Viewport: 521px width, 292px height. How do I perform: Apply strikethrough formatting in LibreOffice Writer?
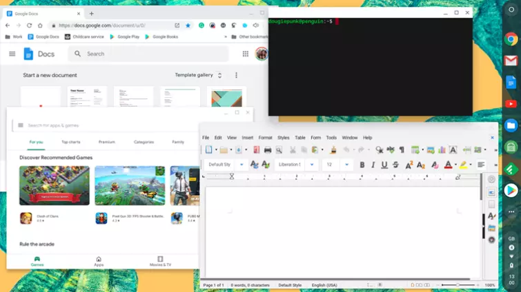395,165
